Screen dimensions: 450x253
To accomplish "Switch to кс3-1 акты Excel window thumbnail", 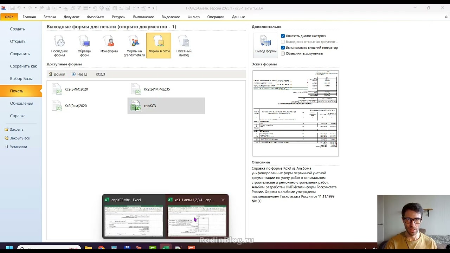I will click(x=197, y=216).
